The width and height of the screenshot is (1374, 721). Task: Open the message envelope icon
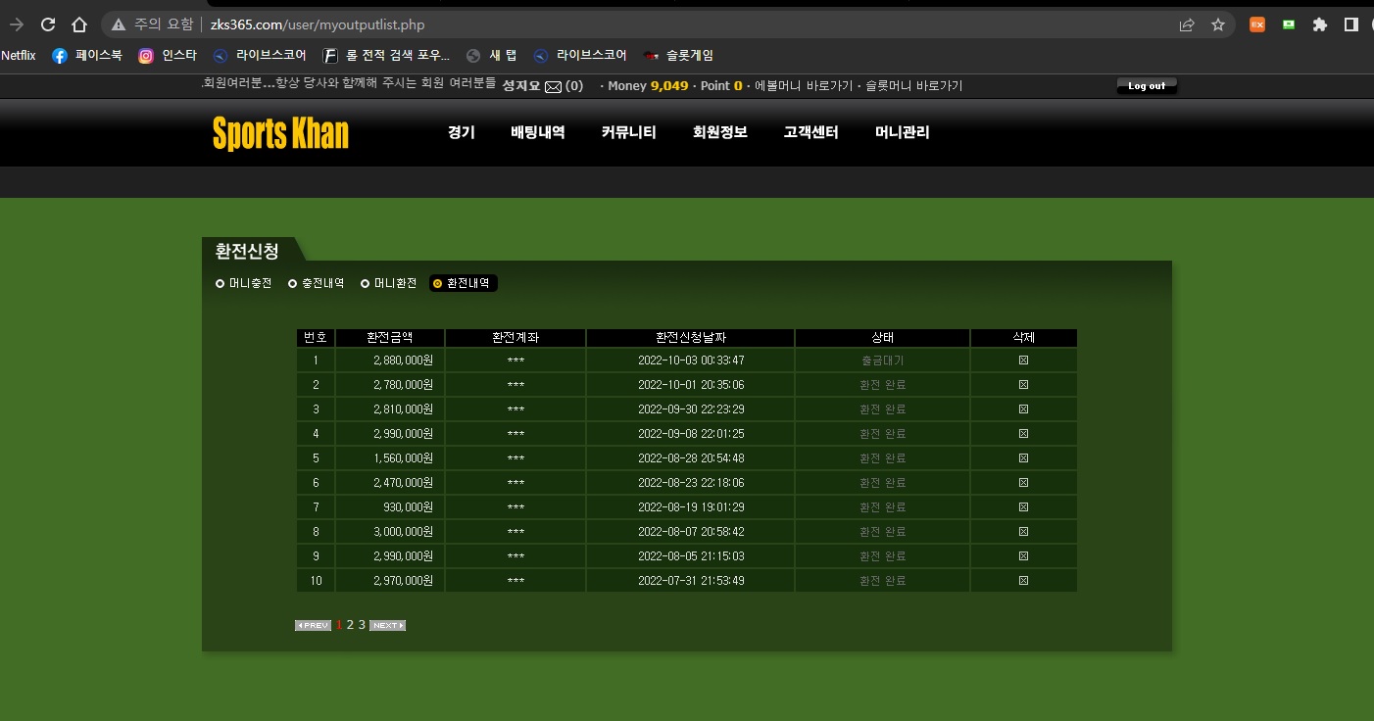click(x=553, y=86)
